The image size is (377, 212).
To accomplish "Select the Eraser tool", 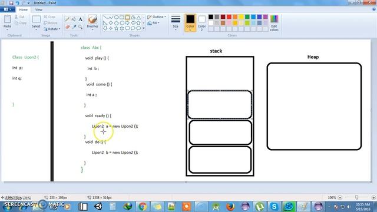I will (x=67, y=27).
